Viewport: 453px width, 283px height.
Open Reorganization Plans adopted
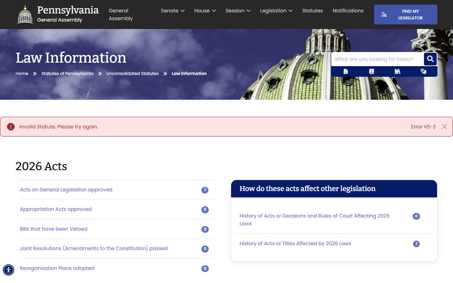click(57, 268)
